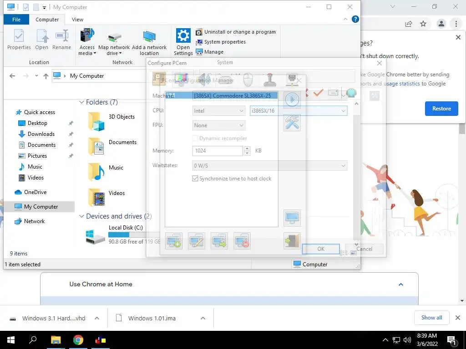This screenshot has height=349, width=466.
Task: Click the Open Settings gear icon
Action: coord(183,42)
